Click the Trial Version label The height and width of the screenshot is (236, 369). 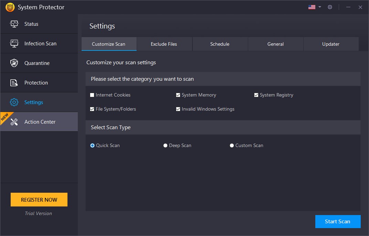39,213
